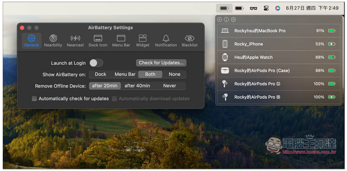Select the Rocky_iPhone device row
The image size is (347, 171).
[278, 44]
